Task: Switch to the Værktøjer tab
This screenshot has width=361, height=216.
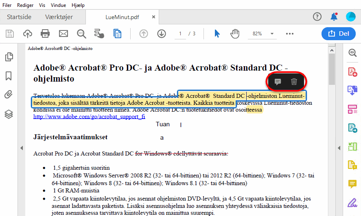Action: (x=59, y=17)
